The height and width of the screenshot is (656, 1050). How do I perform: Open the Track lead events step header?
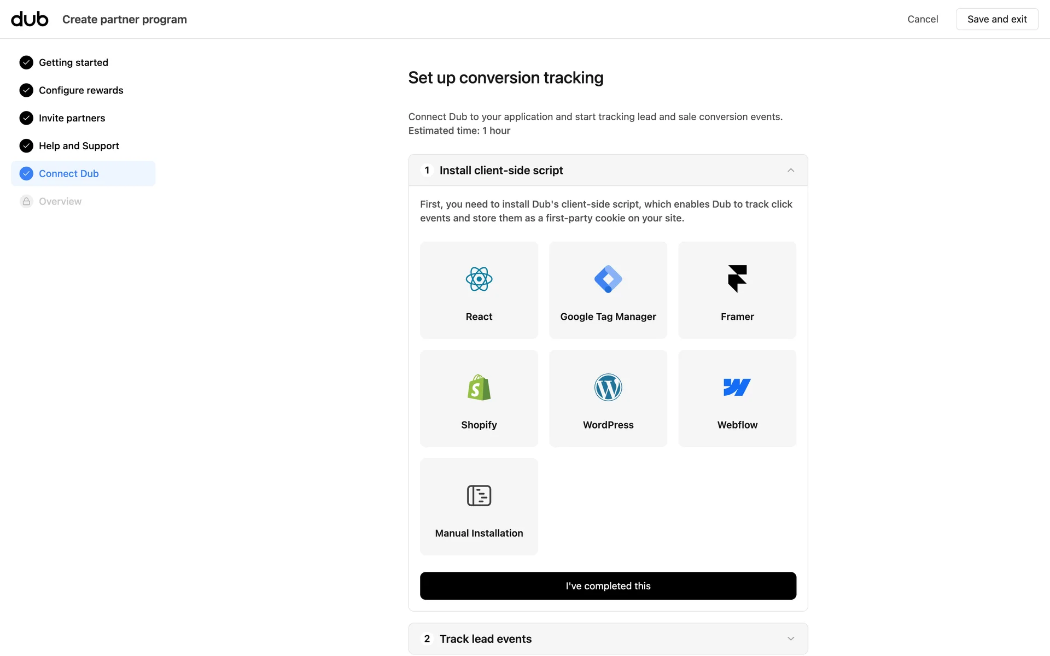pos(486,639)
